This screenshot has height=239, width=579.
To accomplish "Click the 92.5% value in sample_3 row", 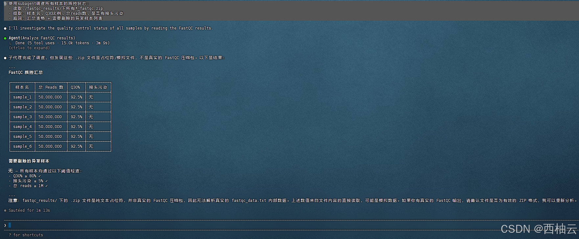I will coord(77,117).
